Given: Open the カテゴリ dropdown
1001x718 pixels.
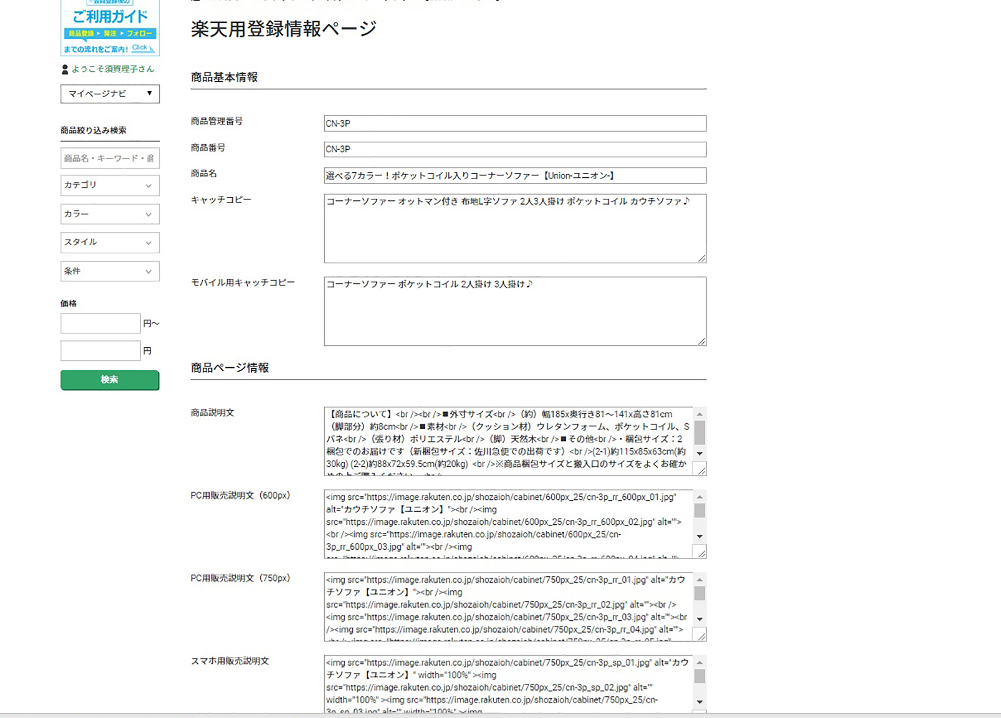Looking at the screenshot, I should [x=110, y=185].
